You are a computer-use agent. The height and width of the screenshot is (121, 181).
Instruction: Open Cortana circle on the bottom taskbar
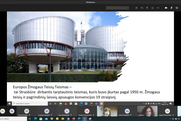pos(30,119)
